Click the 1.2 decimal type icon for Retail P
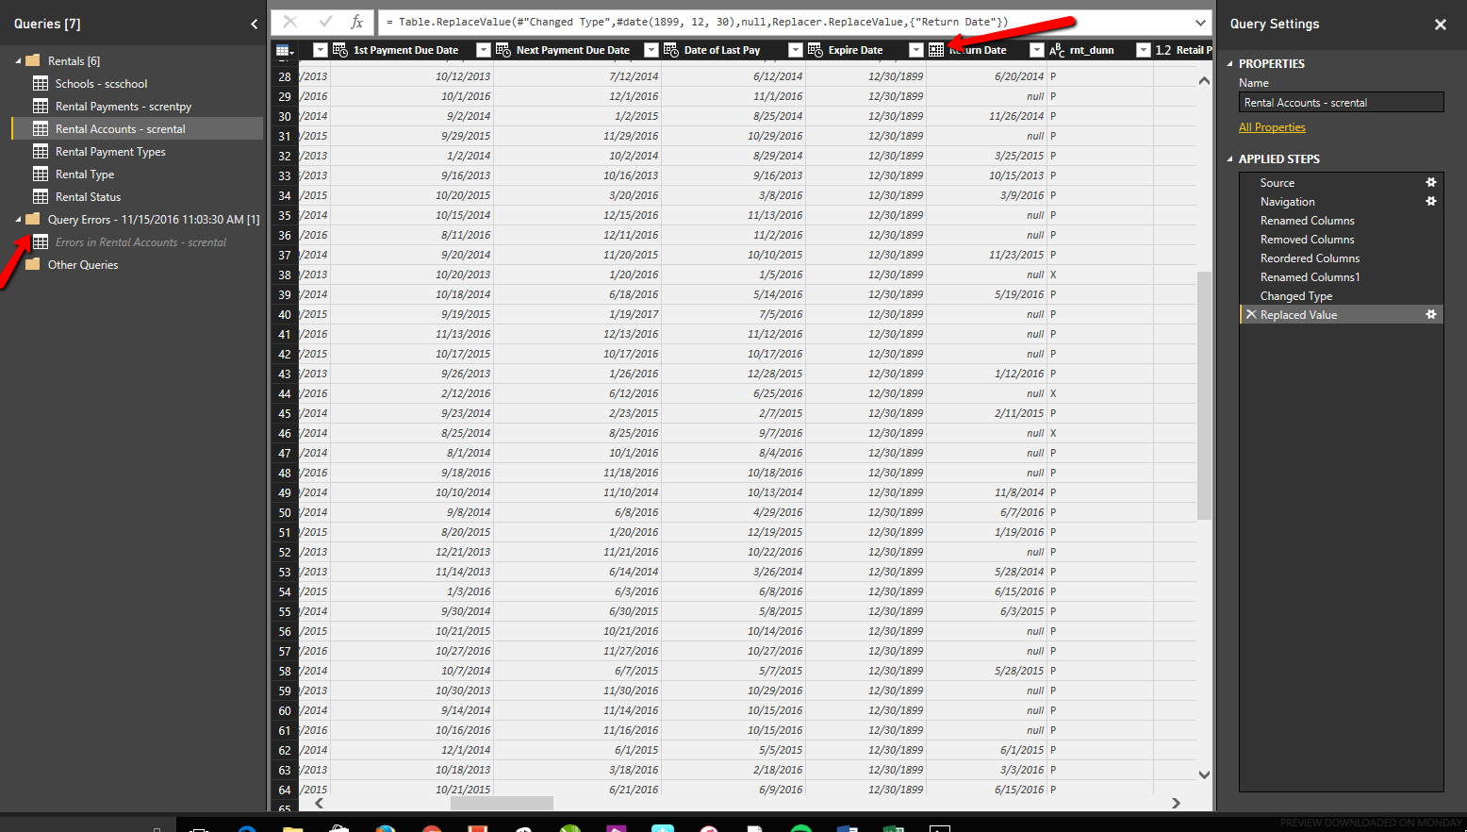This screenshot has width=1467, height=832. click(1163, 50)
